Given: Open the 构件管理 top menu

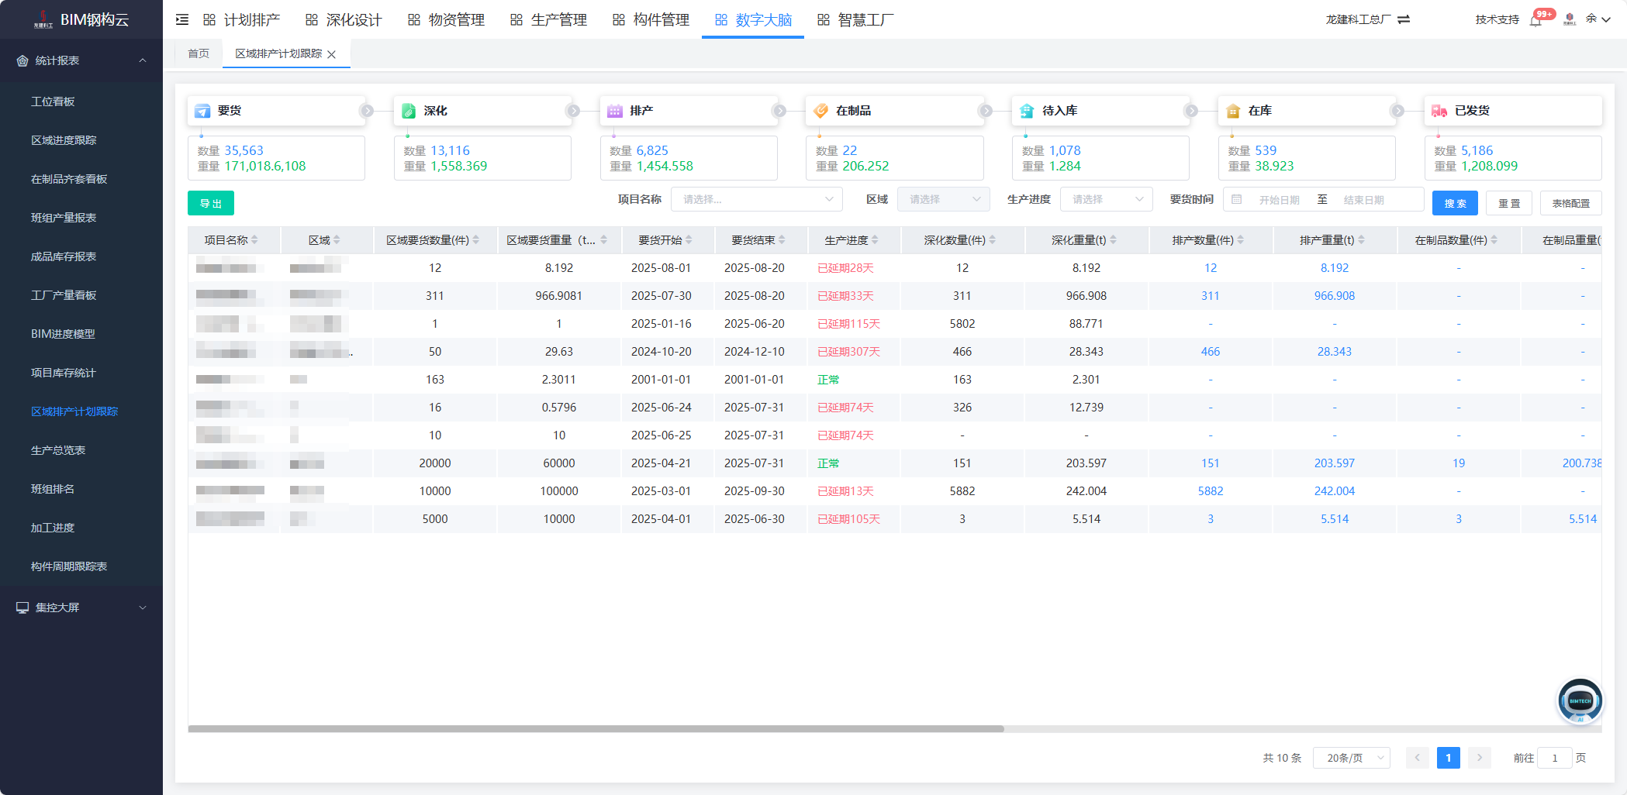Looking at the screenshot, I should pyautogui.click(x=651, y=19).
